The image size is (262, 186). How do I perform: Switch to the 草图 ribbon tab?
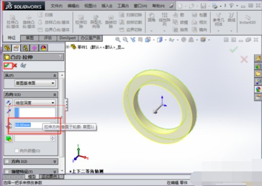[x=30, y=38]
